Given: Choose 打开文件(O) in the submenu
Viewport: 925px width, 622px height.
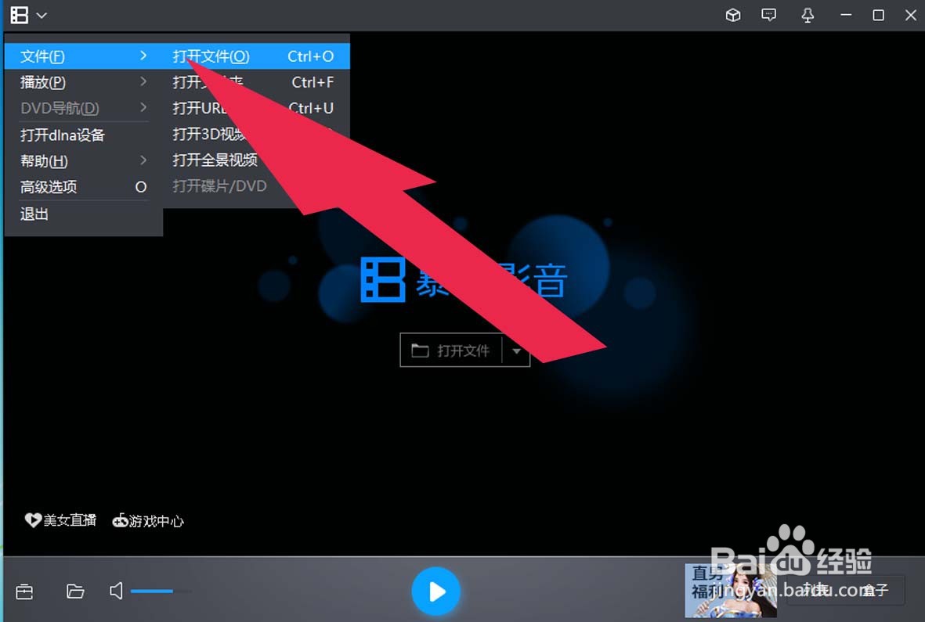Looking at the screenshot, I should point(256,56).
